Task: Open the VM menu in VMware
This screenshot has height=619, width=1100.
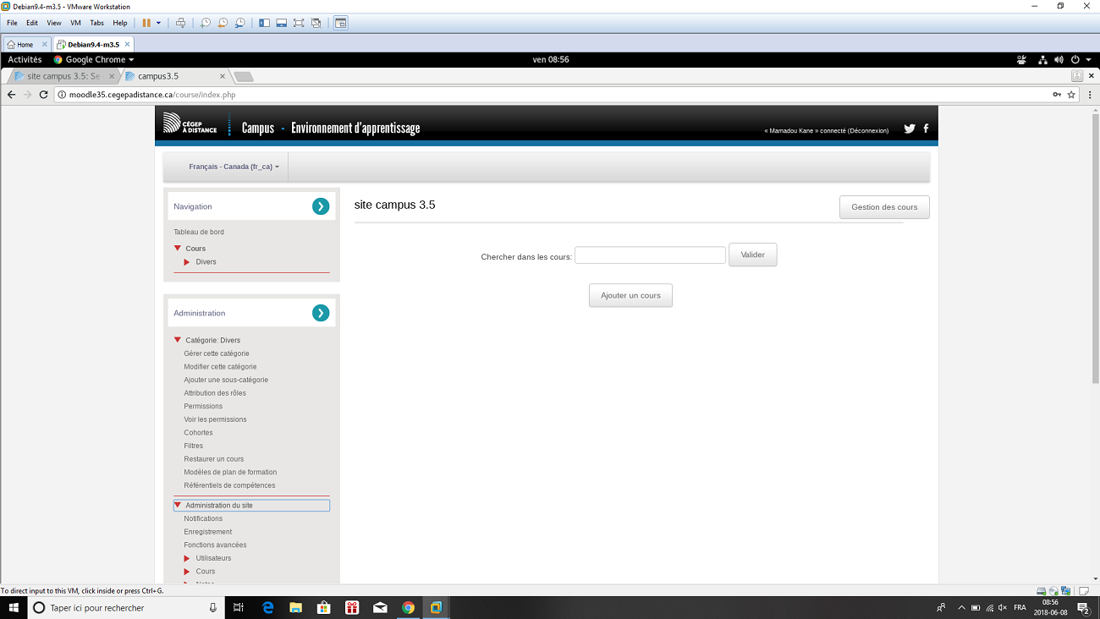Action: (x=75, y=23)
